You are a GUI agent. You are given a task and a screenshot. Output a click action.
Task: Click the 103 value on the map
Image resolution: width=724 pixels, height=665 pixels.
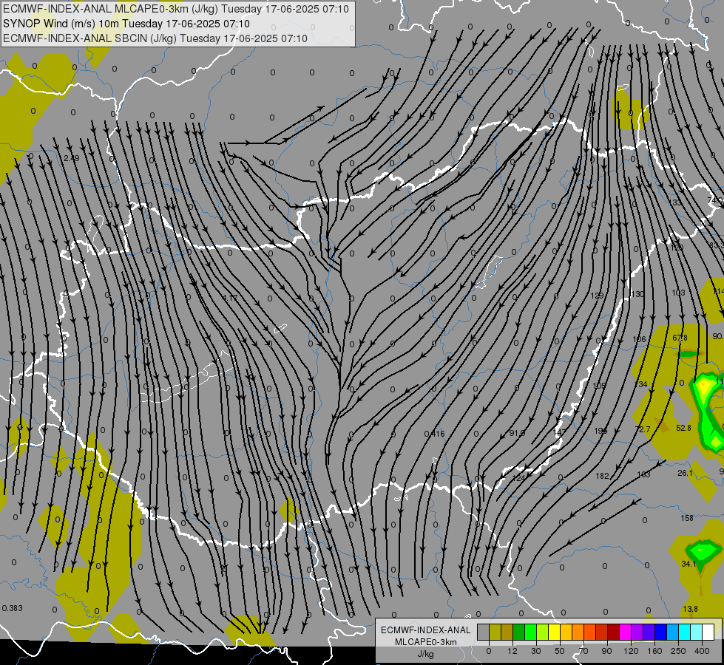pos(679,293)
